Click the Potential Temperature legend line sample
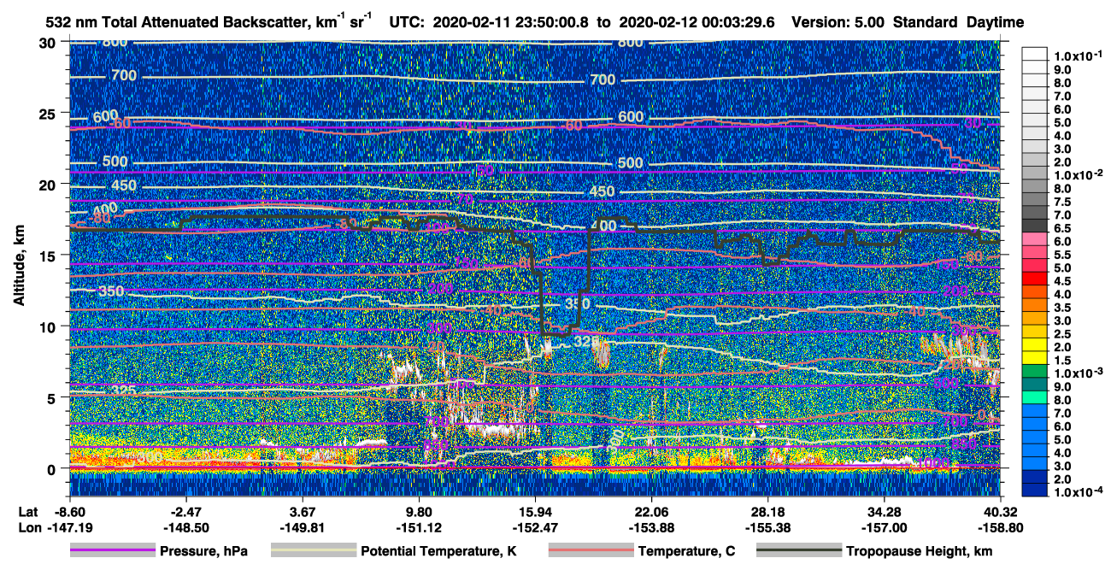The image size is (1111, 570). click(x=313, y=551)
